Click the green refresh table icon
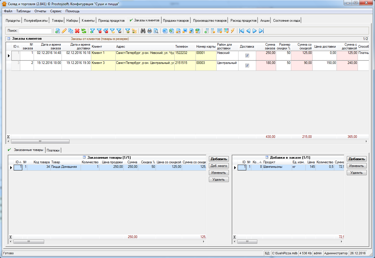 pyautogui.click(x=83, y=31)
